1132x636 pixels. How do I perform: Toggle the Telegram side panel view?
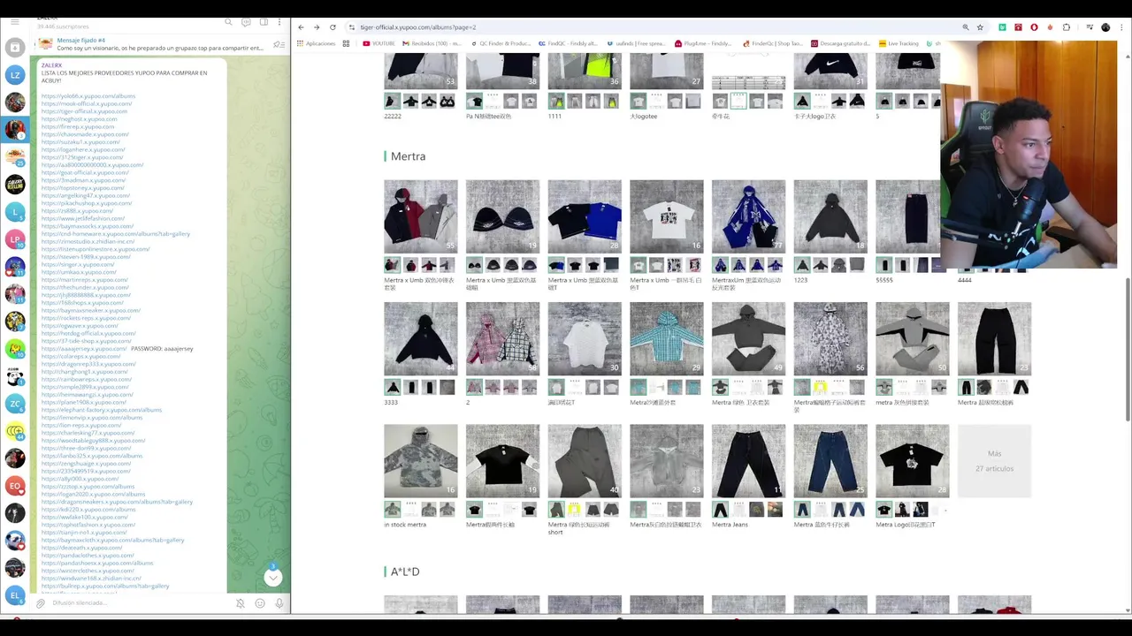point(264,22)
